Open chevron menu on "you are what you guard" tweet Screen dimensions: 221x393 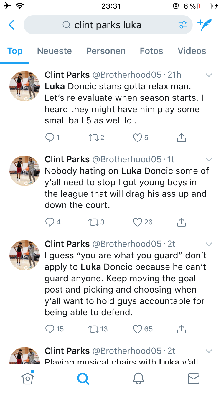click(x=209, y=244)
